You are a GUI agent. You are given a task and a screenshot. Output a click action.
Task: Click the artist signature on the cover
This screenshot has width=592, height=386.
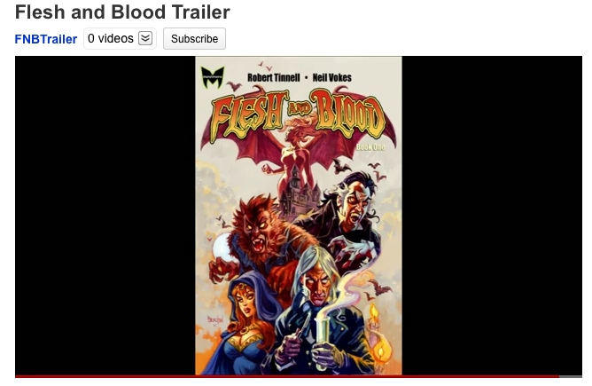pyautogui.click(x=215, y=319)
